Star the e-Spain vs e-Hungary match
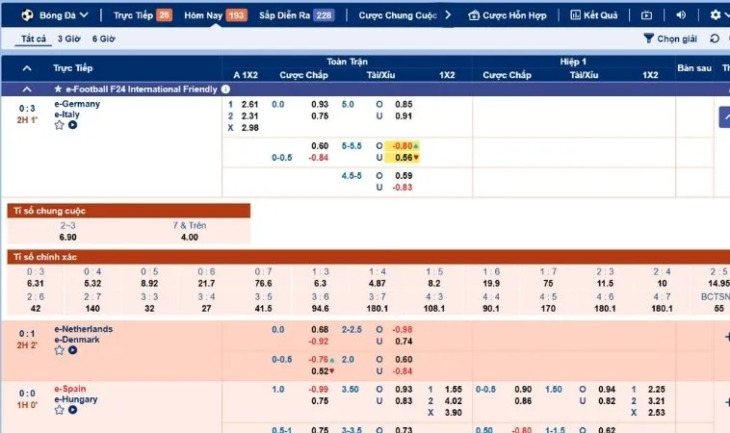This screenshot has height=433, width=730. (x=59, y=410)
